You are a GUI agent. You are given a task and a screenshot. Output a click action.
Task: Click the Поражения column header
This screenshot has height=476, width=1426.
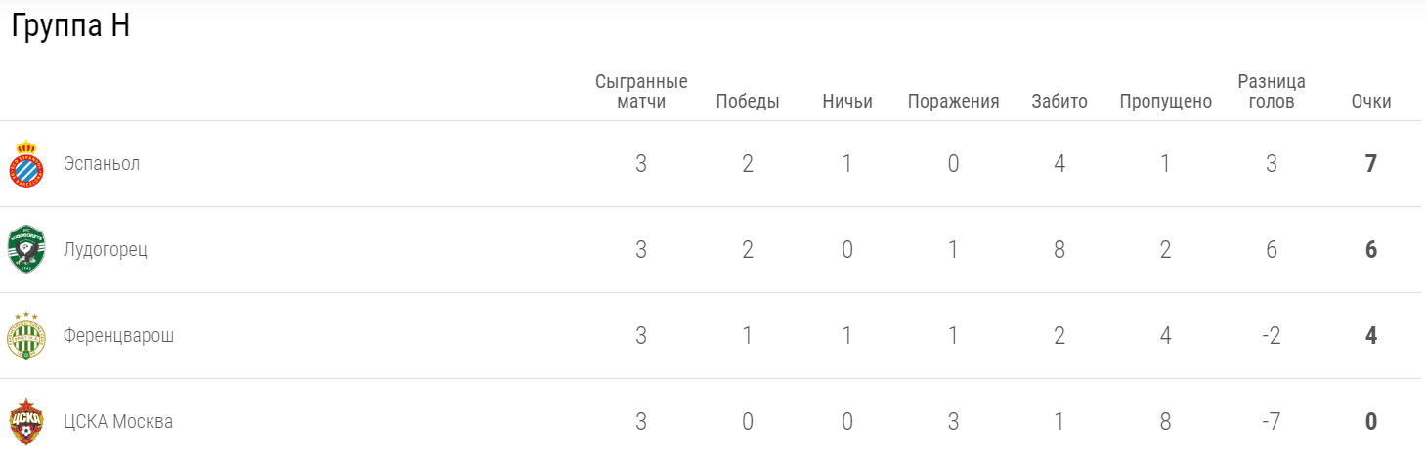point(953,102)
